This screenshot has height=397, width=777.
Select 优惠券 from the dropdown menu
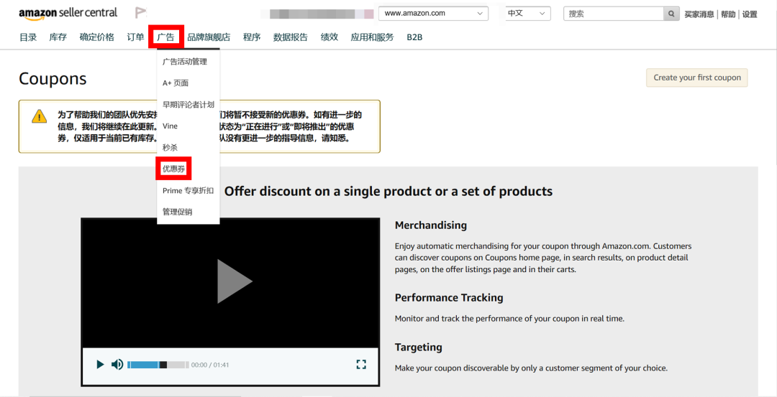coord(173,169)
